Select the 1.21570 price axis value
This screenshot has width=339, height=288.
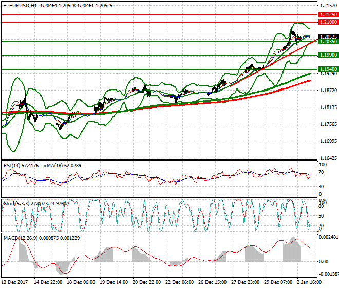coord(328,6)
